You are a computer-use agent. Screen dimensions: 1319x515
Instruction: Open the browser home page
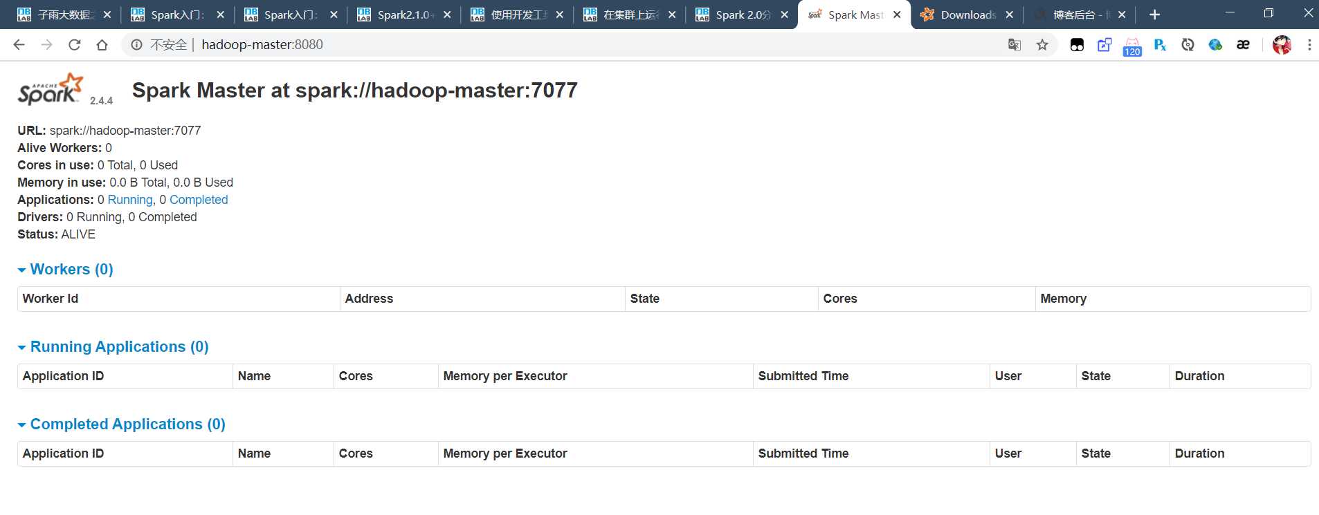coord(102,45)
